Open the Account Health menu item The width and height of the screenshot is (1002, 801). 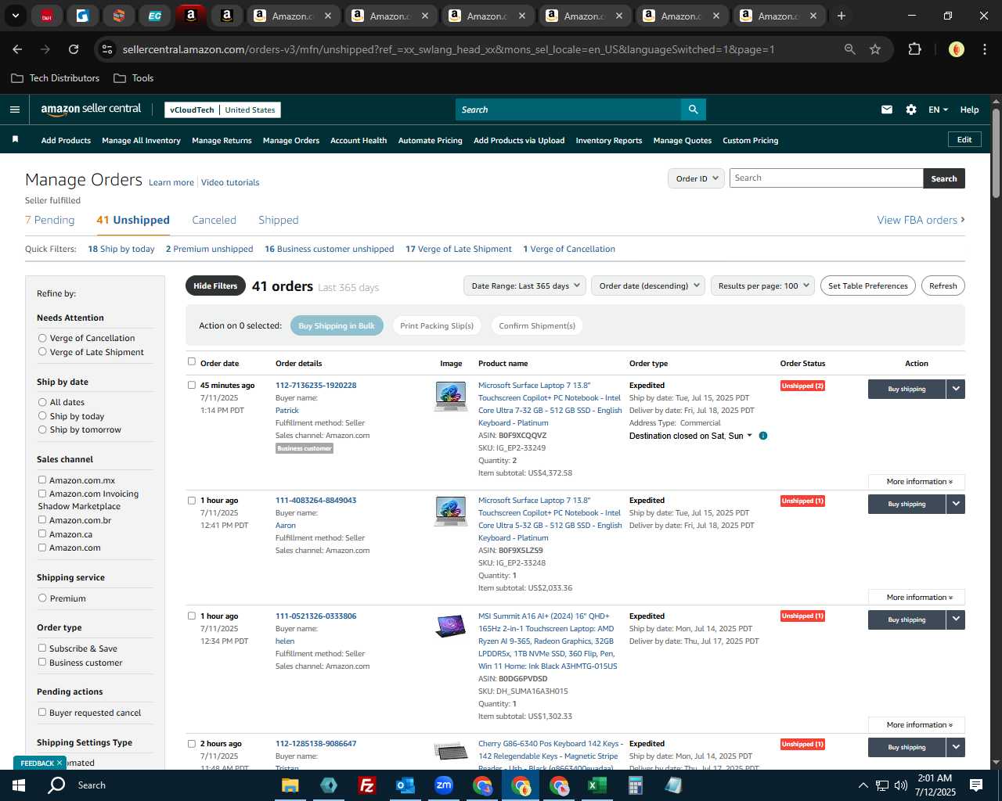[359, 141]
